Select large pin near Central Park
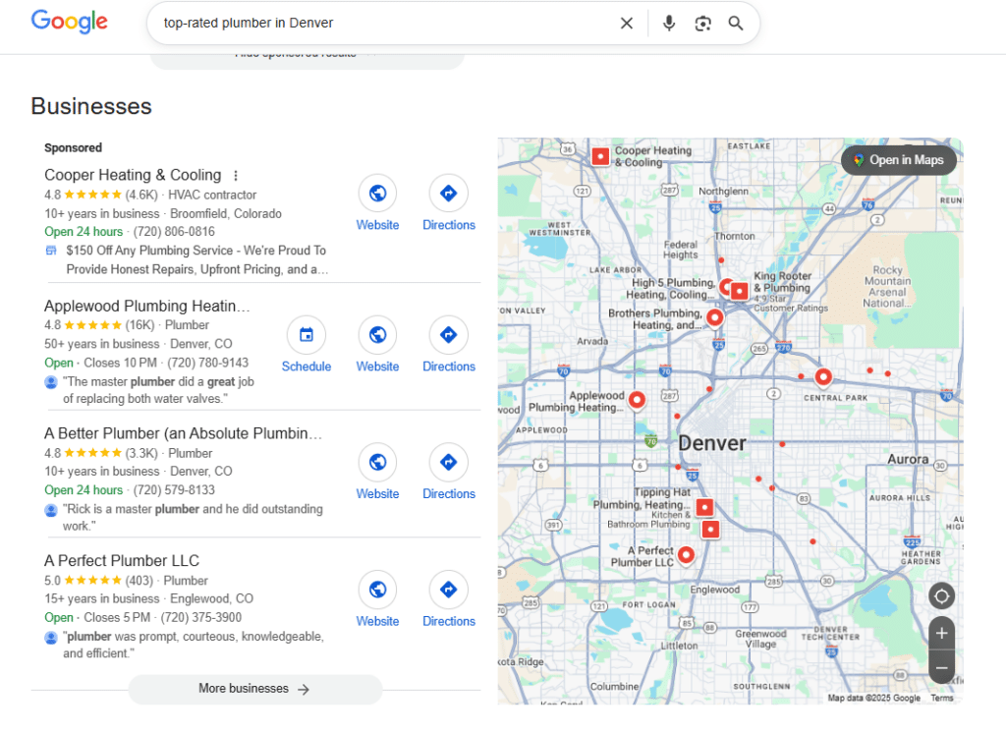The width and height of the screenshot is (1006, 734). (x=823, y=376)
